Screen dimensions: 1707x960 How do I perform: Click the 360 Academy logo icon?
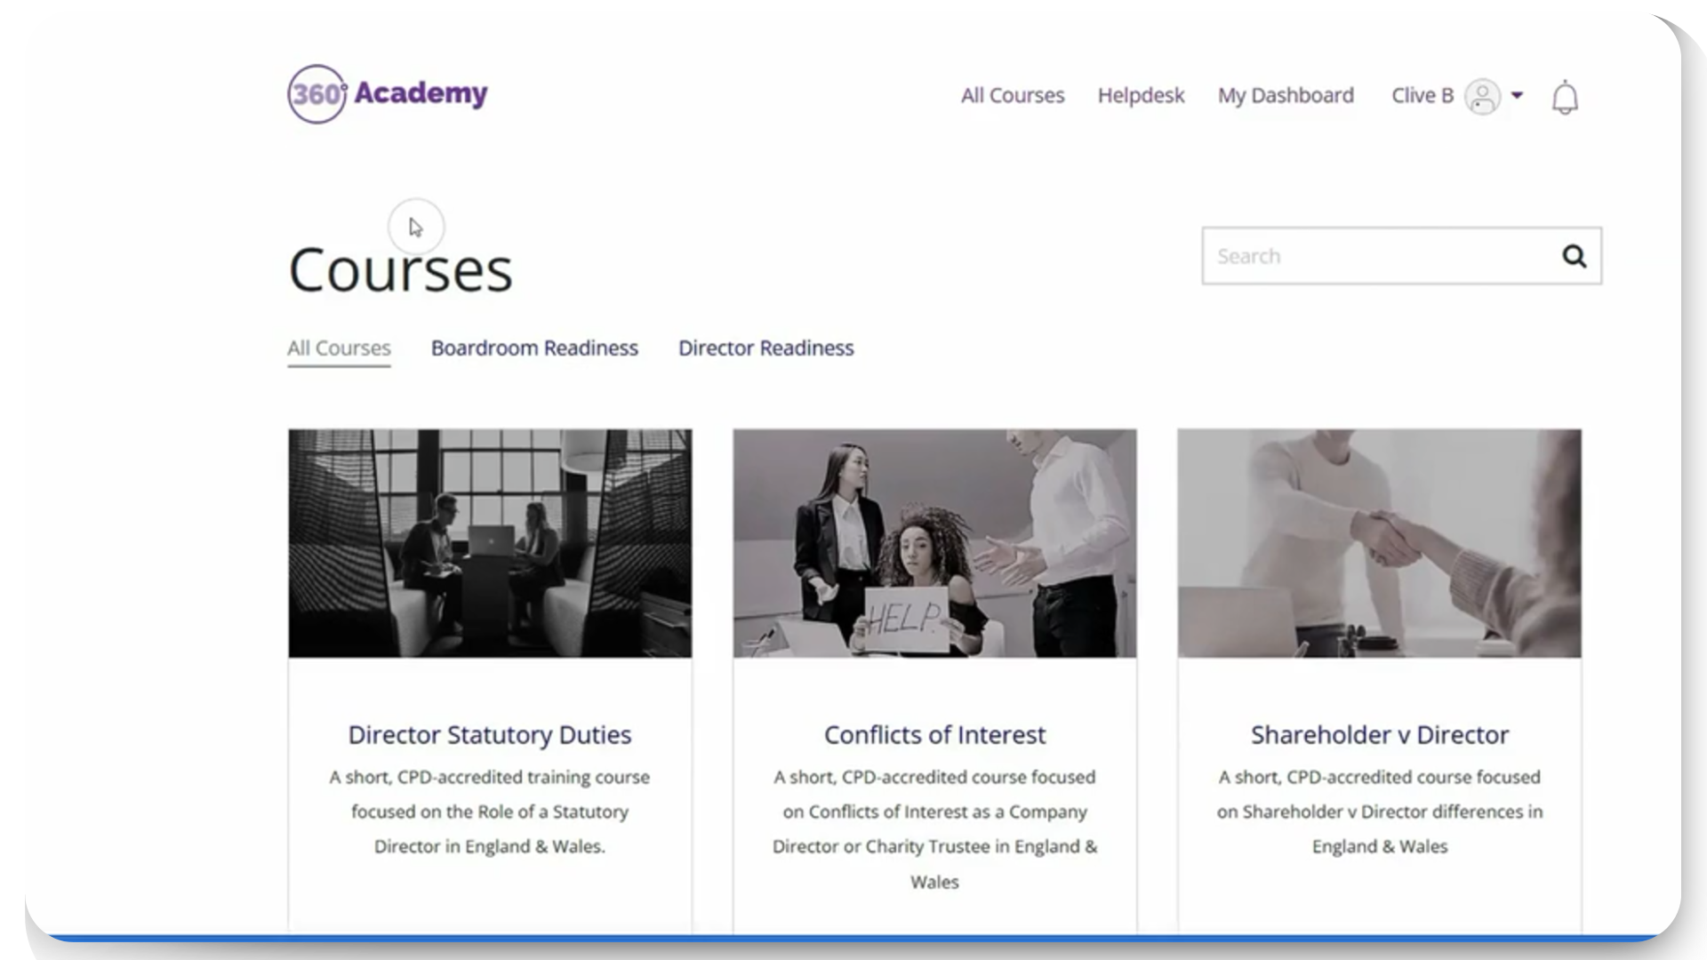[x=317, y=93]
